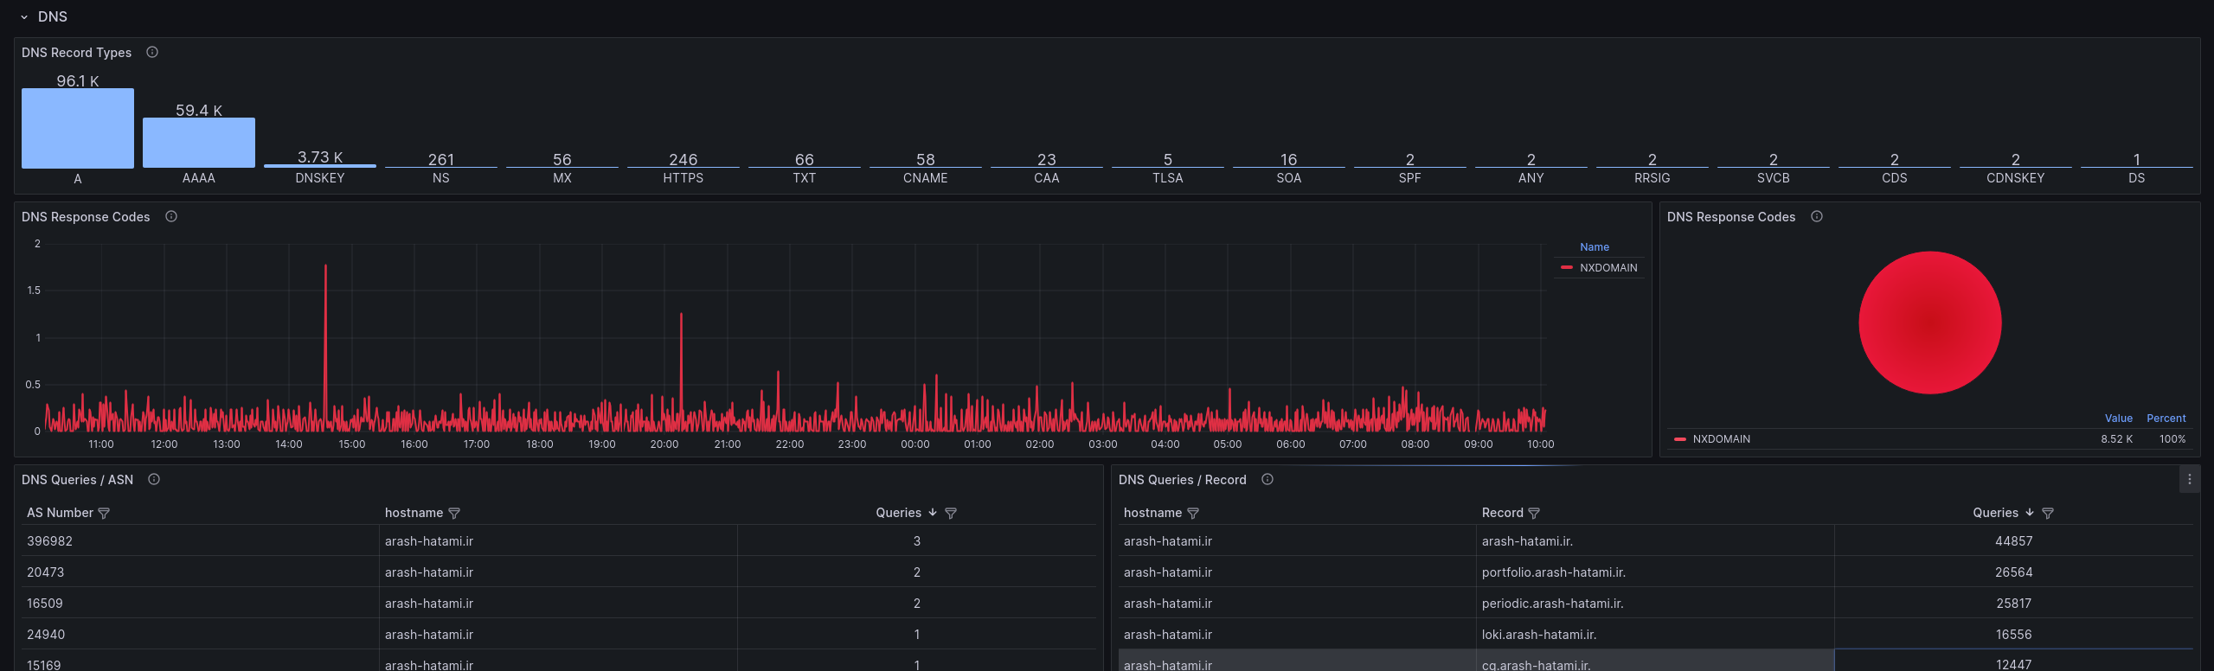Viewport: 2214px width, 671px height.
Task: Click the red NXDOMAIN pie chart slice
Action: [1929, 323]
